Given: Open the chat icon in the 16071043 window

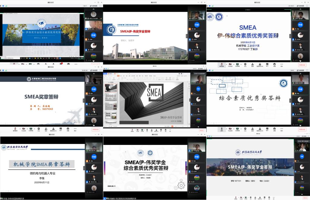Looking at the screenshot, I should [x=61, y=129].
